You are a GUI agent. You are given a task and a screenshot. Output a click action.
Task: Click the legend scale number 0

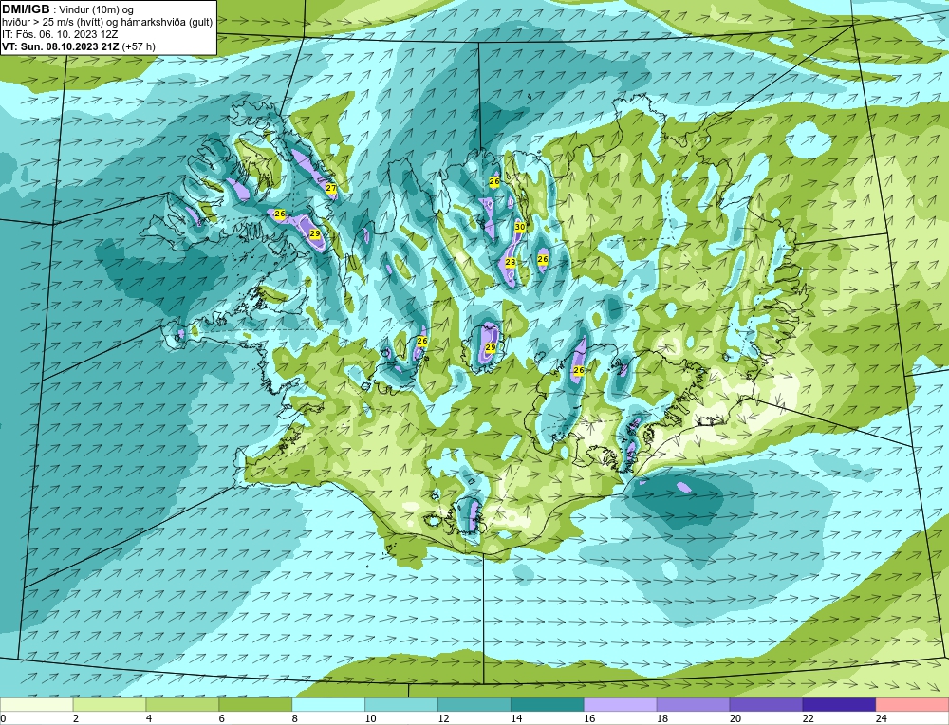[x=3, y=719]
